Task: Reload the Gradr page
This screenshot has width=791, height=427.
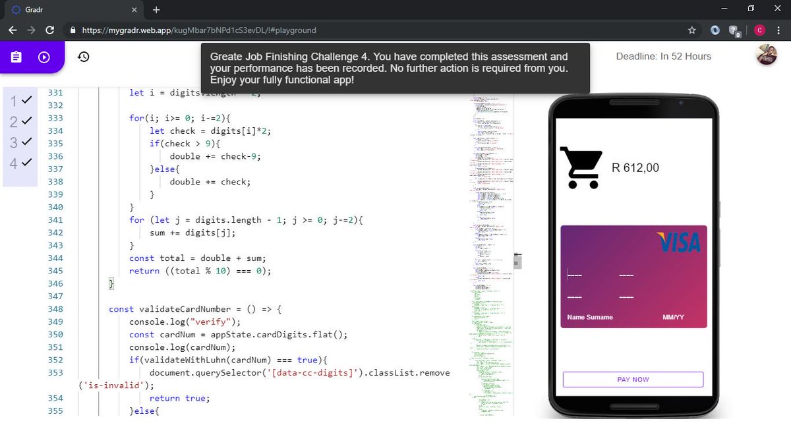Action: (x=49, y=30)
